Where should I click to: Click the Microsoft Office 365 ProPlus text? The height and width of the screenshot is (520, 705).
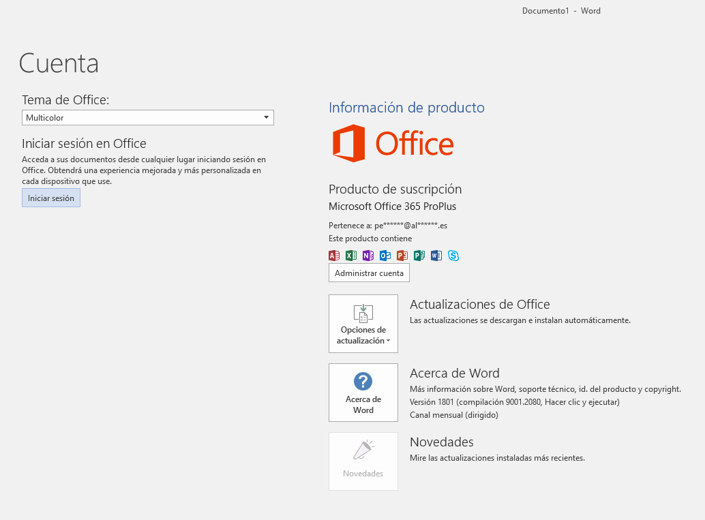[393, 207]
